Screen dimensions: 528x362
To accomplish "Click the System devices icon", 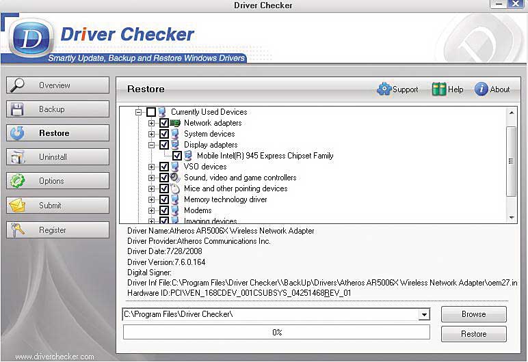I will point(175,134).
